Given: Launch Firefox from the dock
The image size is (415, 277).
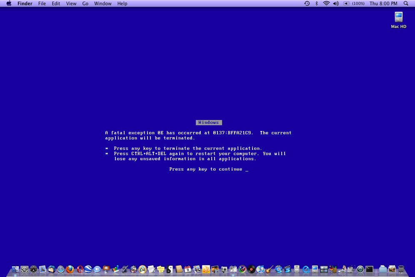Looking at the screenshot, I should (x=70, y=269).
